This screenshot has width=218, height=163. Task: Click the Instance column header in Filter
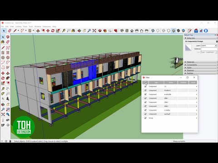tap(183, 82)
